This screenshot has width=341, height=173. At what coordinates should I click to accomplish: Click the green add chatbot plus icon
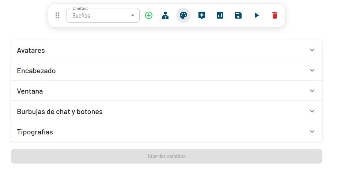click(148, 15)
